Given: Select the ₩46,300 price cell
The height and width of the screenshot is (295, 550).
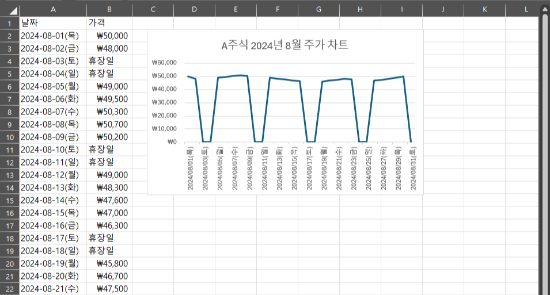Looking at the screenshot, I should [109, 225].
